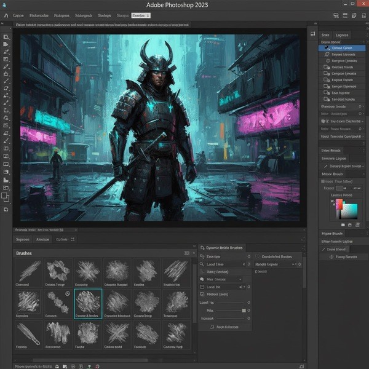Switch to the 'Lagnoss' panel tab
This screenshot has width=369, height=369.
click(x=342, y=35)
